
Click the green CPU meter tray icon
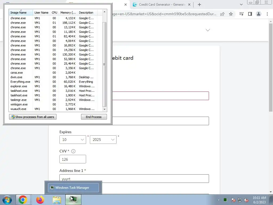(225, 200)
